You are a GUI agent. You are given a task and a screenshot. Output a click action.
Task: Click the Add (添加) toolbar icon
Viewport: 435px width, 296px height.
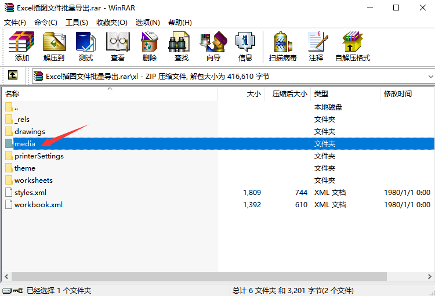click(21, 42)
